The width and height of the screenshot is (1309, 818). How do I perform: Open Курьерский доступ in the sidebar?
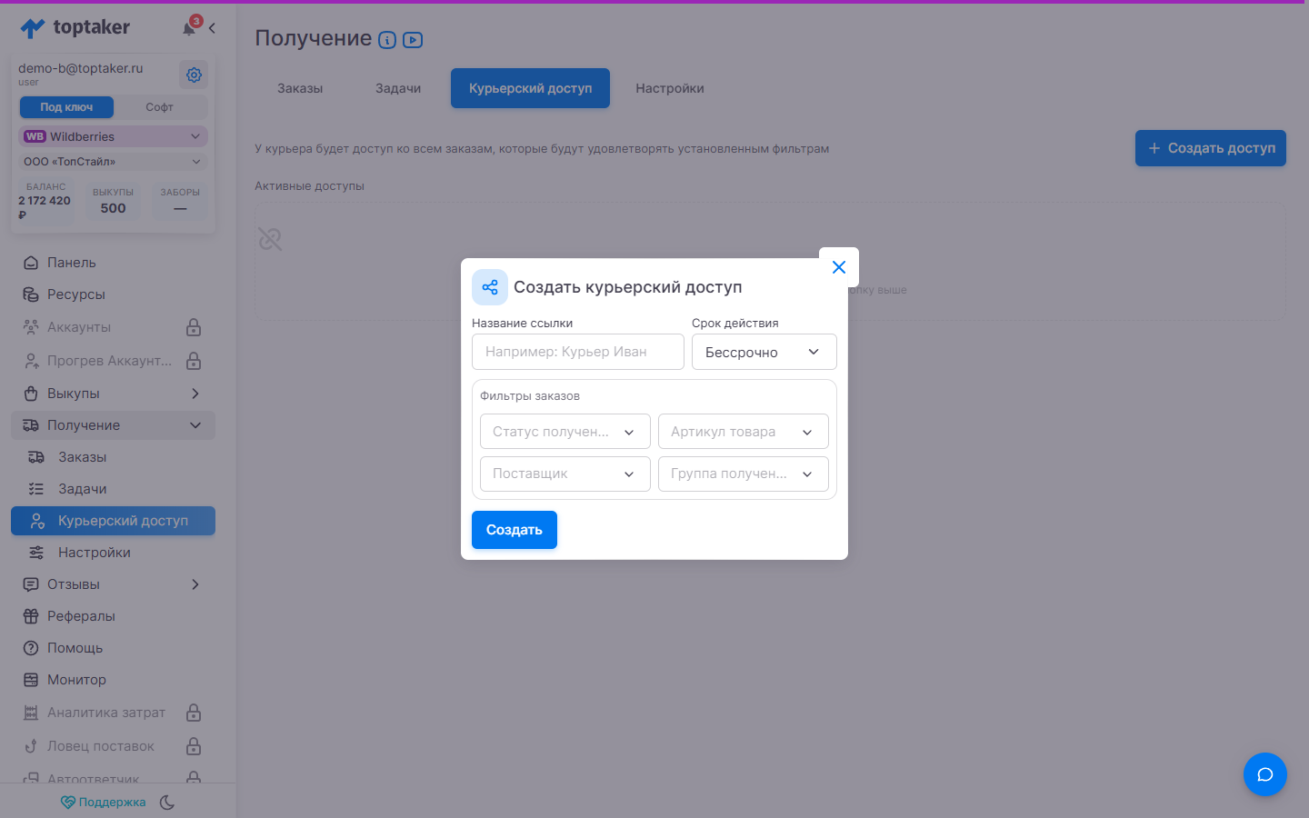pyautogui.click(x=113, y=521)
